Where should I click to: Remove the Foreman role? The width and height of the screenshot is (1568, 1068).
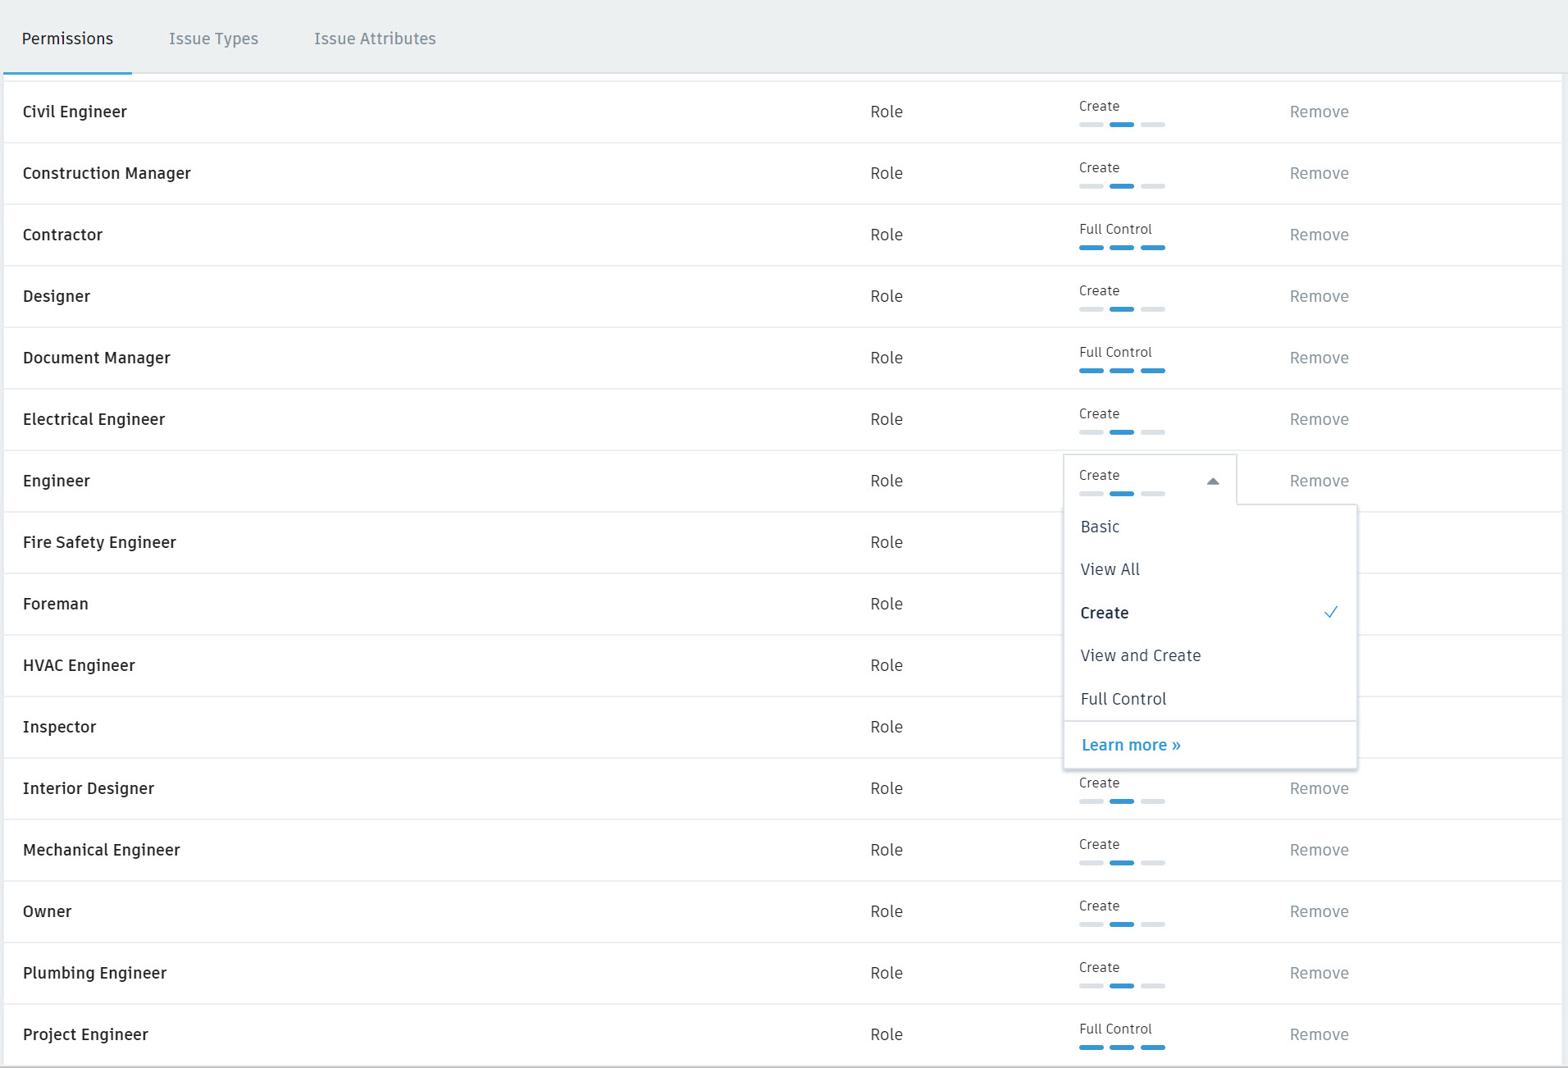pos(1320,604)
